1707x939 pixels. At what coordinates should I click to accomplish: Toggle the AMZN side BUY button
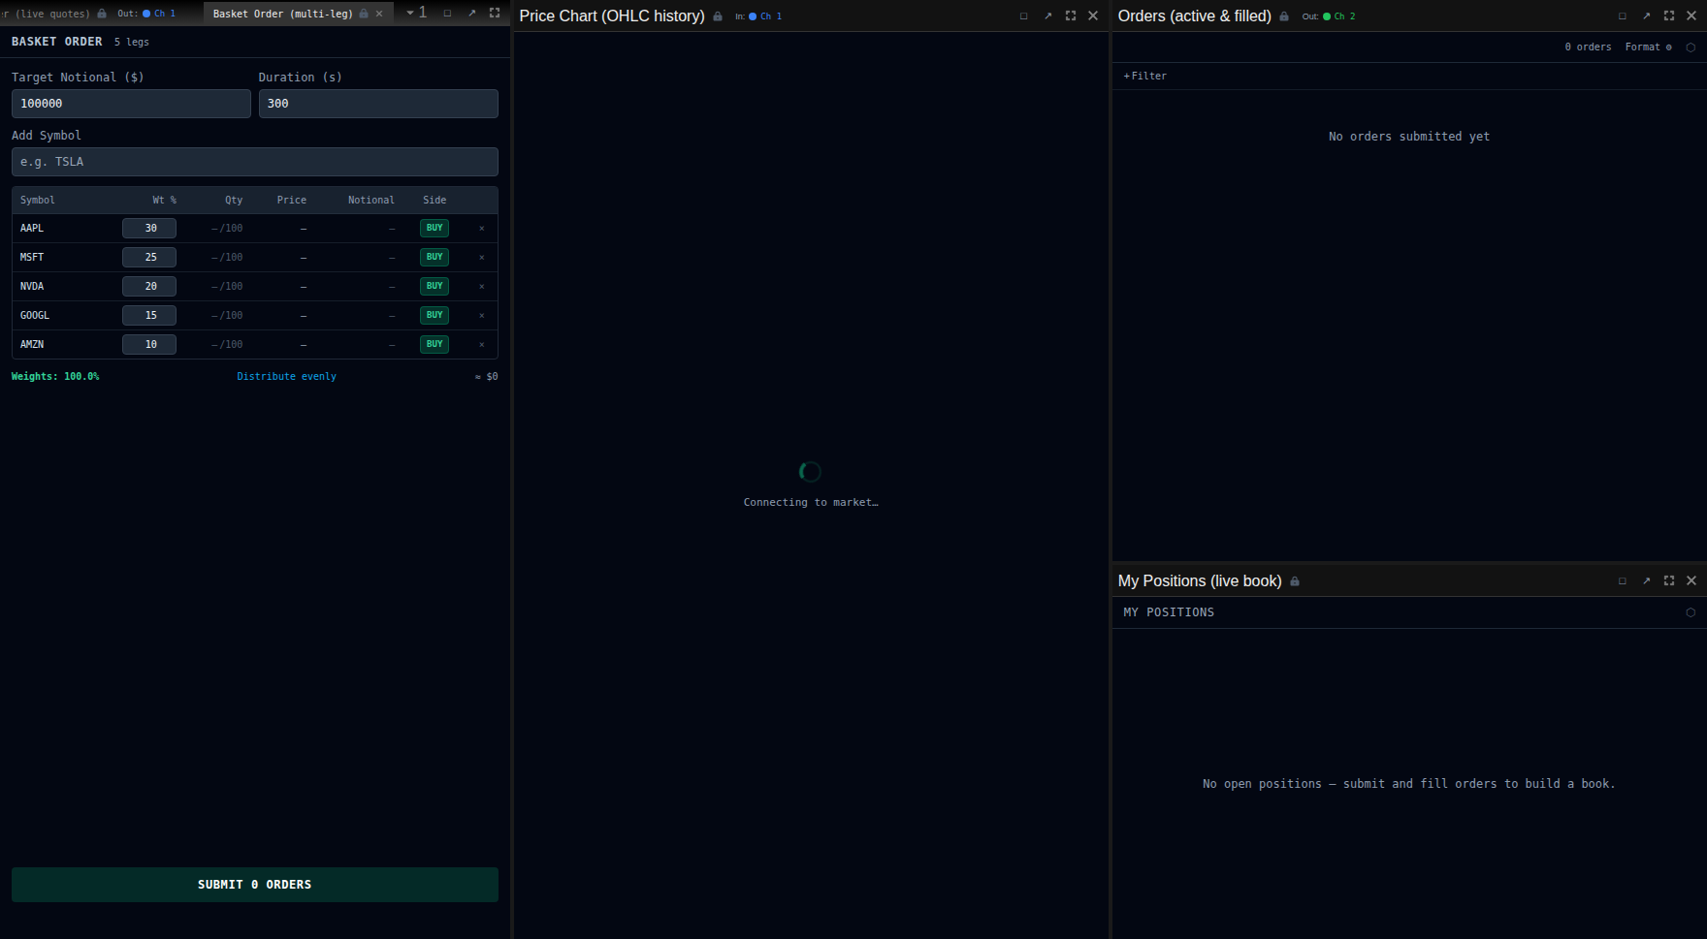click(435, 344)
